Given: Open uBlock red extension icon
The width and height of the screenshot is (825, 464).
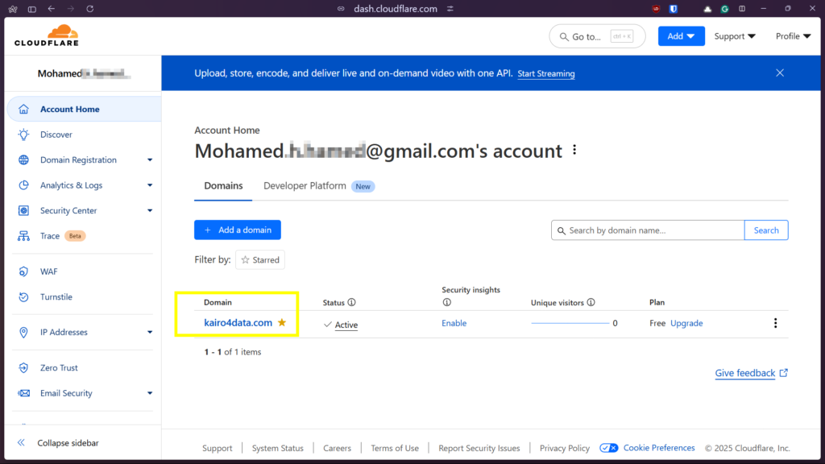Looking at the screenshot, I should click(656, 8).
